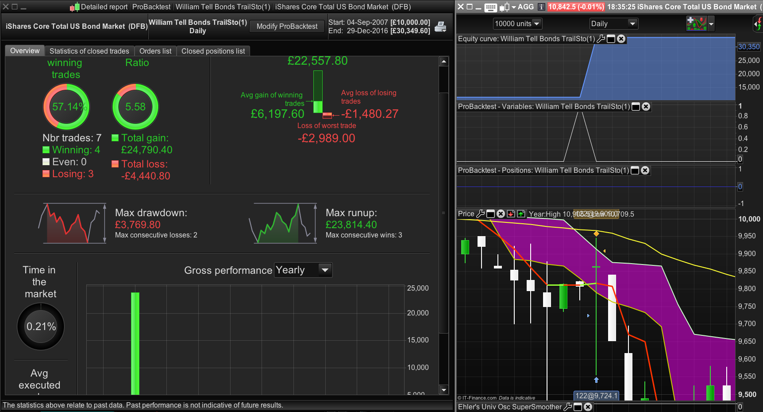Open the instrument info icon beside AGG
This screenshot has height=412, width=763.
click(x=541, y=7)
